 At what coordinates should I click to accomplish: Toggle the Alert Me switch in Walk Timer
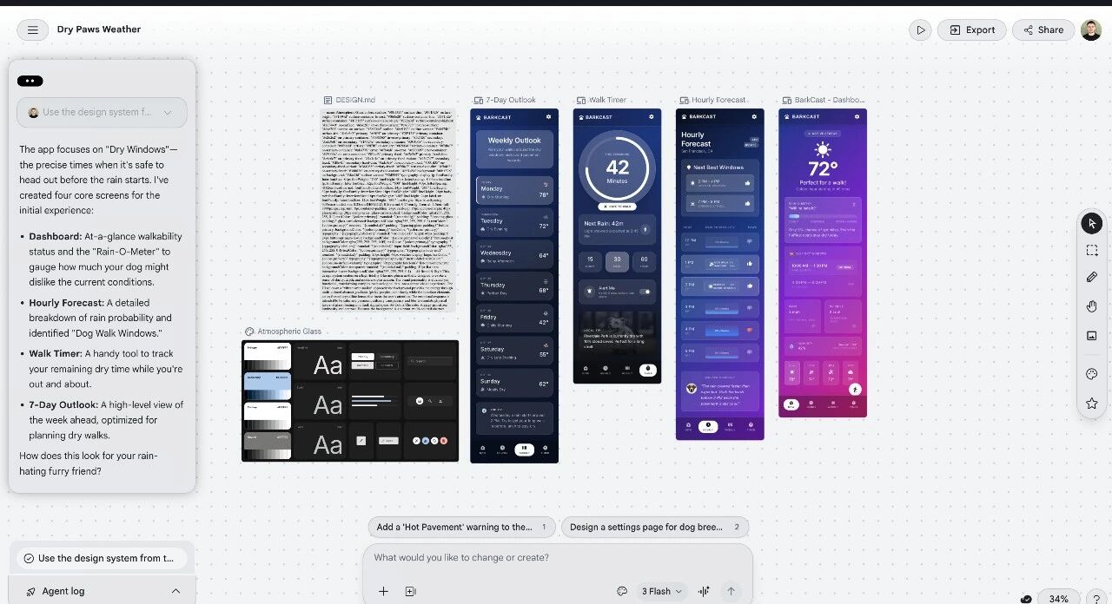tap(645, 292)
